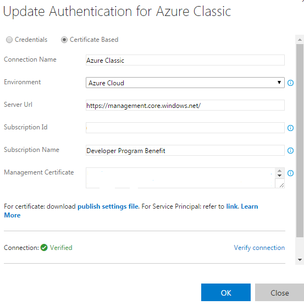The image size is (304, 305).
Task: Confirm changes with the OK button
Action: 226,292
